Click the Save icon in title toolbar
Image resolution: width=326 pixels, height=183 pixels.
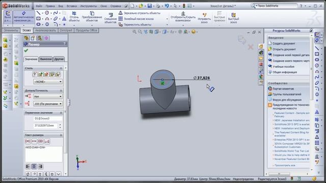tap(149, 6)
